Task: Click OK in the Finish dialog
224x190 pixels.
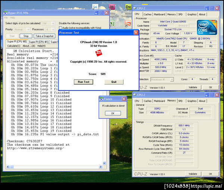Action: [113, 113]
